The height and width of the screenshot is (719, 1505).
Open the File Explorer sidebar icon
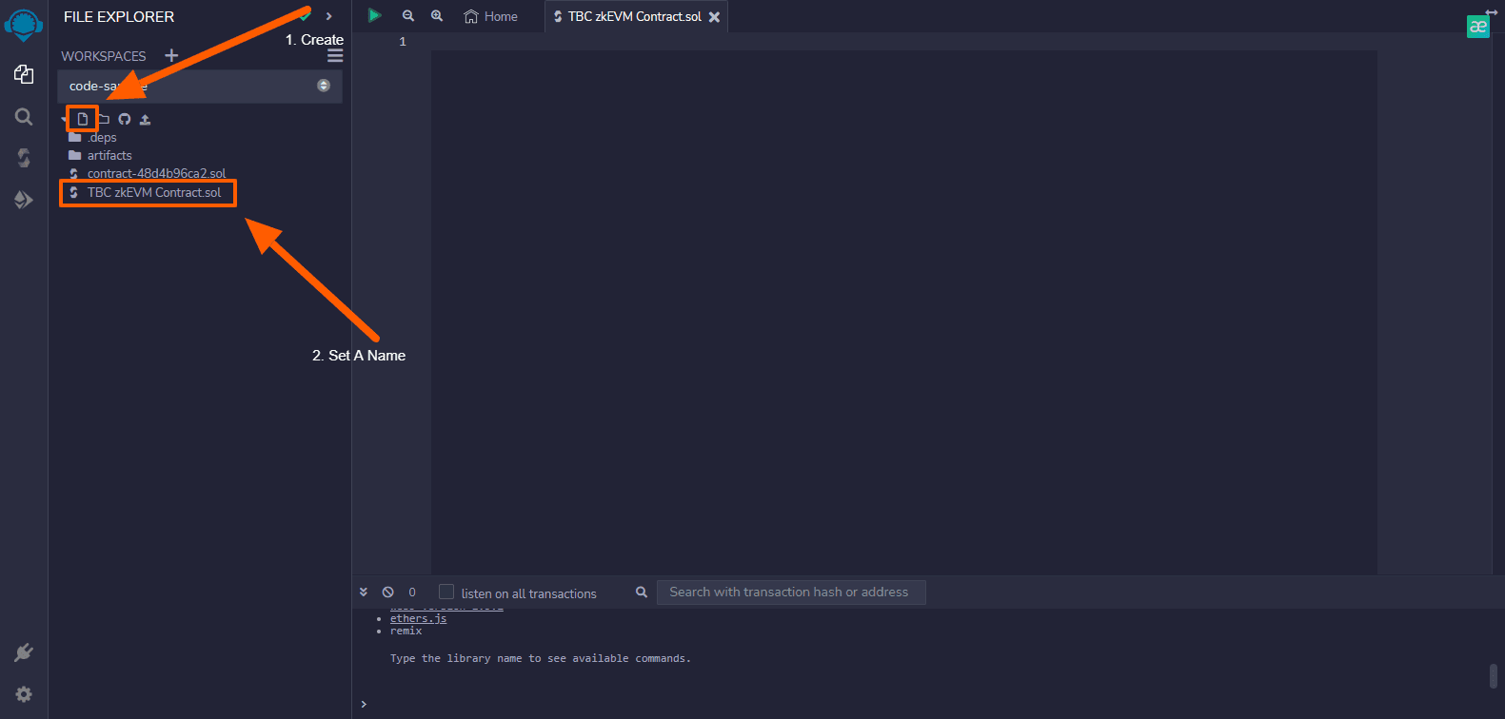pos(24,74)
